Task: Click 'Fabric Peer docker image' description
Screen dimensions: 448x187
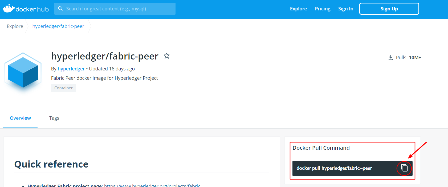Action: [x=104, y=78]
